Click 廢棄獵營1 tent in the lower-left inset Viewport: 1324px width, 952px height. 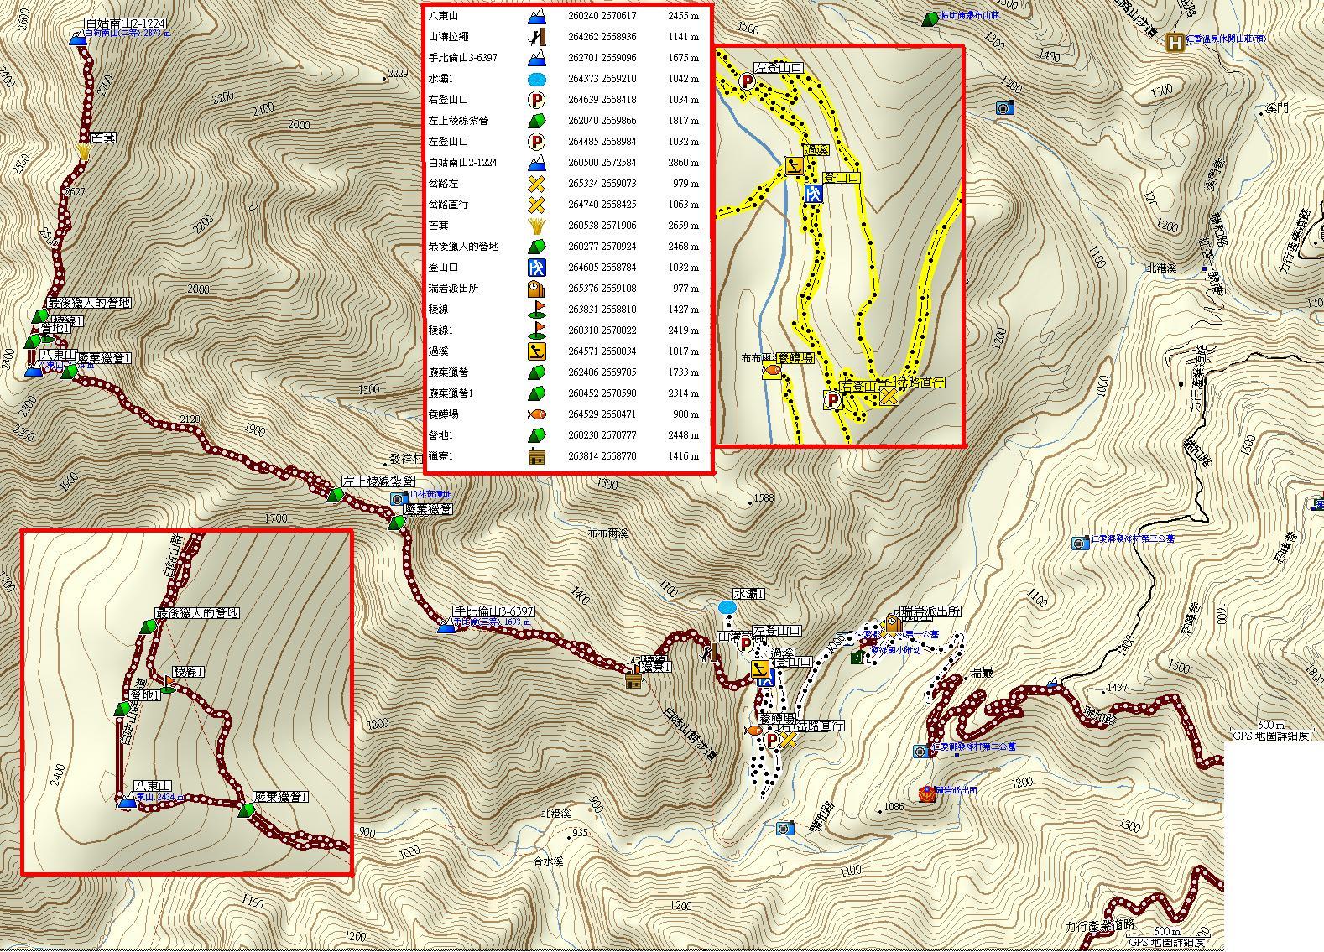pos(246,810)
